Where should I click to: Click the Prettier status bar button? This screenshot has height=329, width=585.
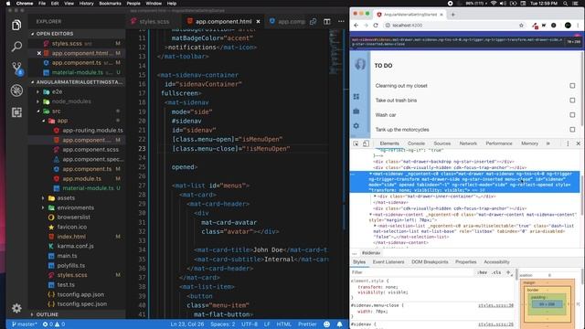point(307,324)
